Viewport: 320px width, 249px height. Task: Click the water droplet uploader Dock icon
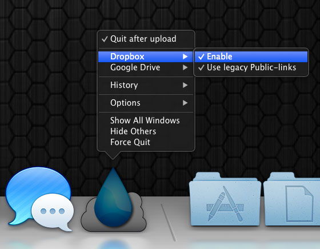114,199
